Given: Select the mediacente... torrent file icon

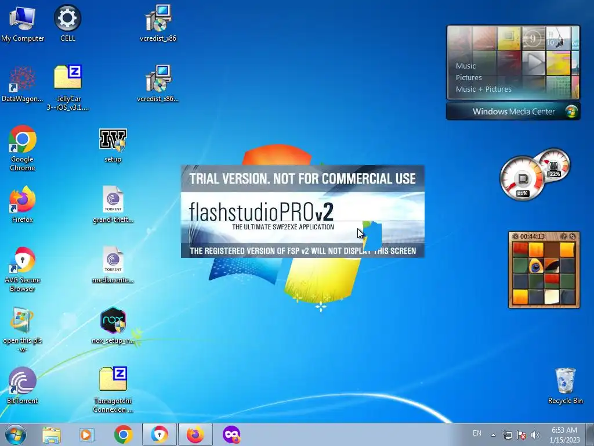Looking at the screenshot, I should pos(113,265).
